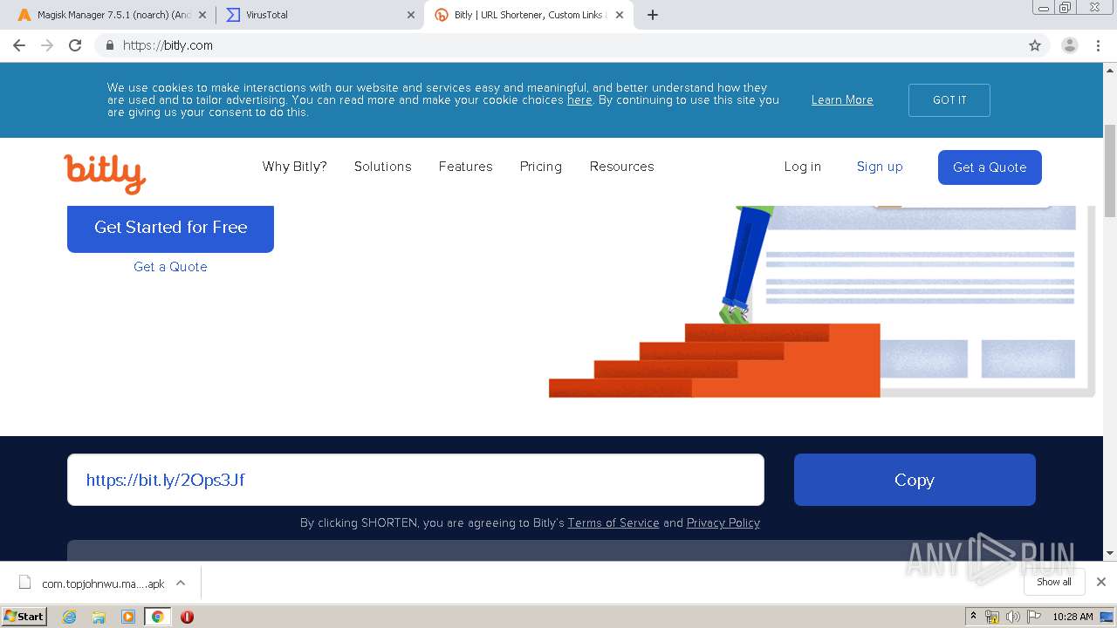Bookmark this page with the star icon
1117x628 pixels.
[x=1035, y=45]
